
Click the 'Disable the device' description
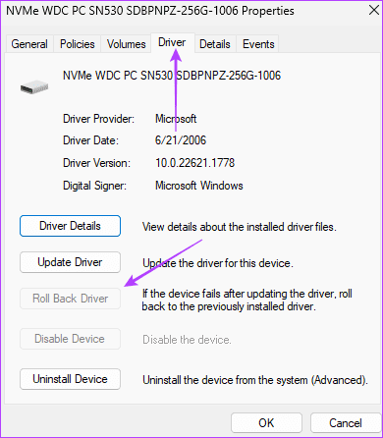(187, 340)
